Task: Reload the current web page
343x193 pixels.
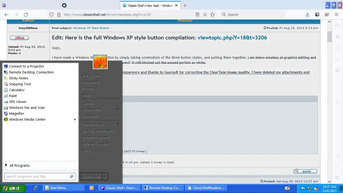Action: 26,14
